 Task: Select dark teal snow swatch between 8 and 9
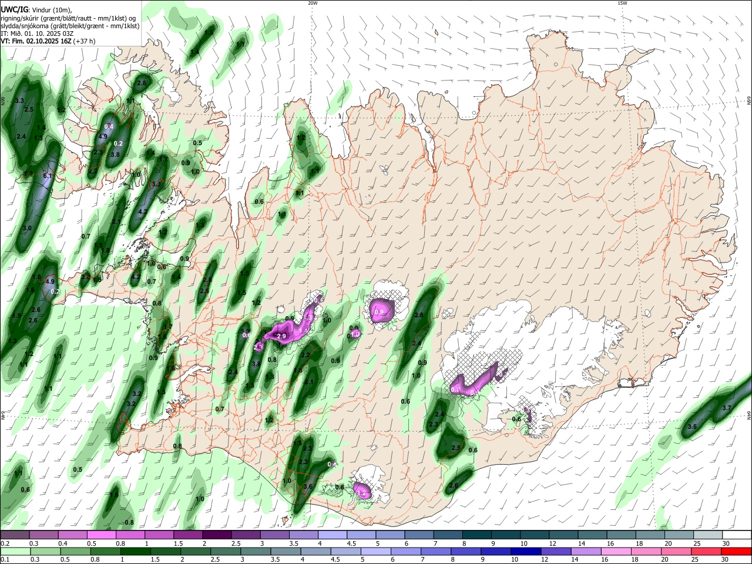pyautogui.click(x=477, y=535)
